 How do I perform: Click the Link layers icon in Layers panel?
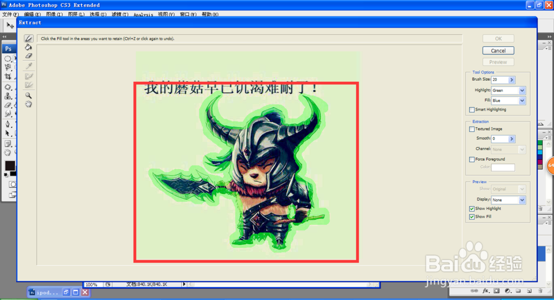tap(474, 291)
